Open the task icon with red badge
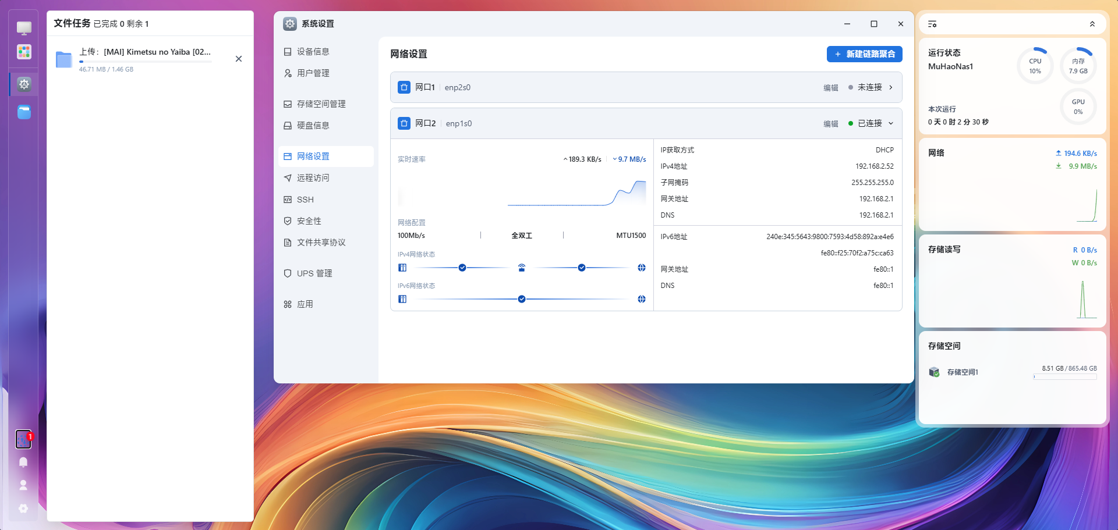This screenshot has width=1118, height=530. click(x=23, y=439)
